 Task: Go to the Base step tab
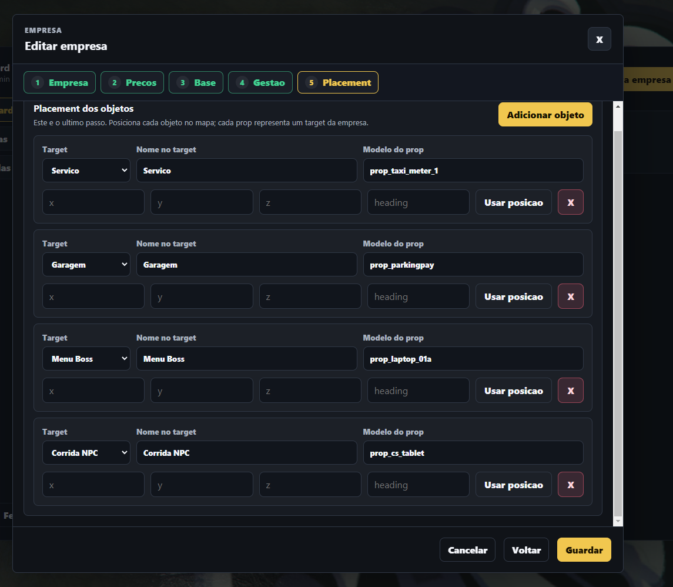pyautogui.click(x=196, y=82)
